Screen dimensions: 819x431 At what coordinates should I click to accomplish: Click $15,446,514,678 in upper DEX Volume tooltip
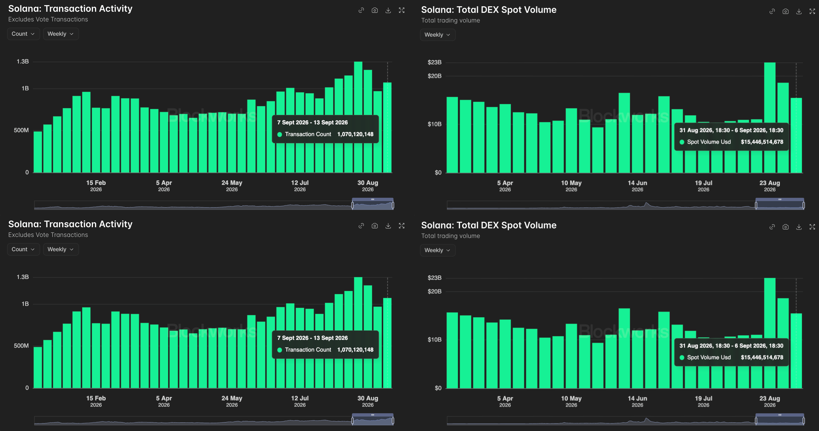762,142
